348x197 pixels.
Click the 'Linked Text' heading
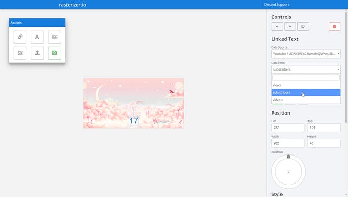pos(285,39)
